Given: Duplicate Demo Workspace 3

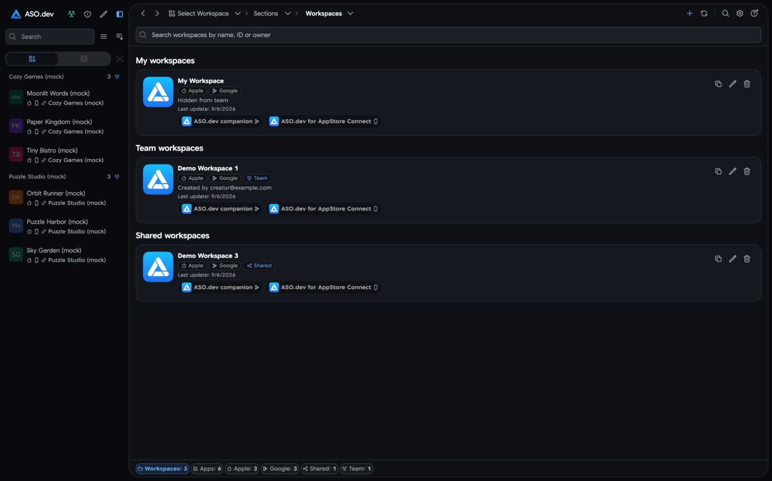Looking at the screenshot, I should tap(718, 259).
